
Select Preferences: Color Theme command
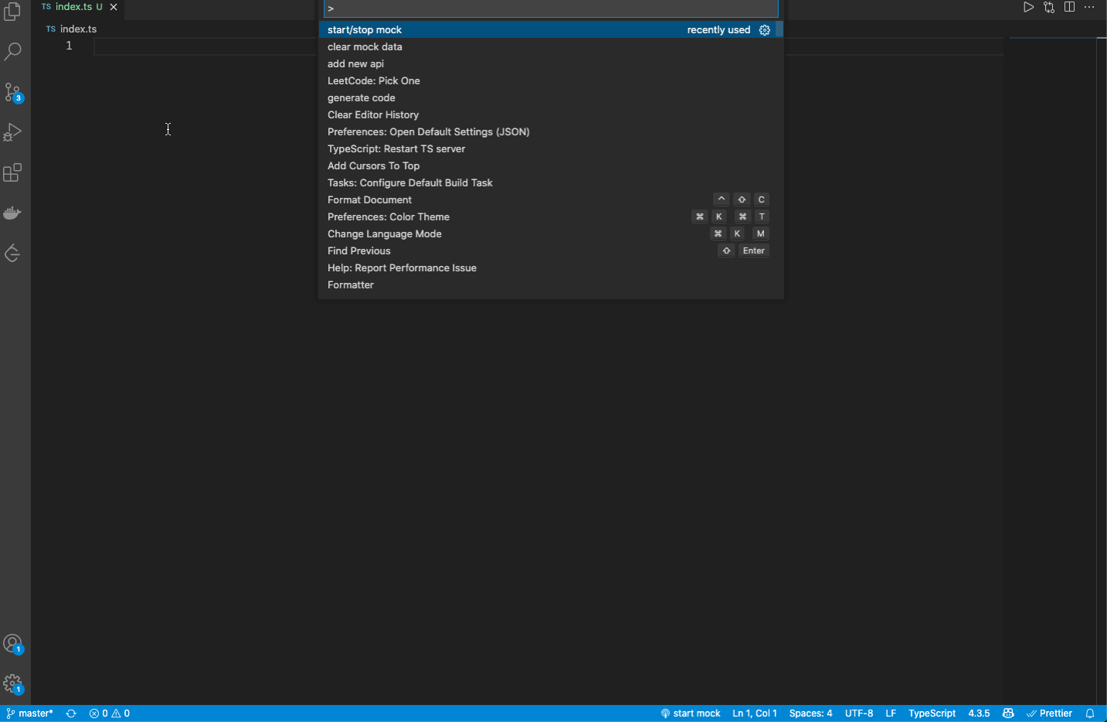tap(551, 217)
